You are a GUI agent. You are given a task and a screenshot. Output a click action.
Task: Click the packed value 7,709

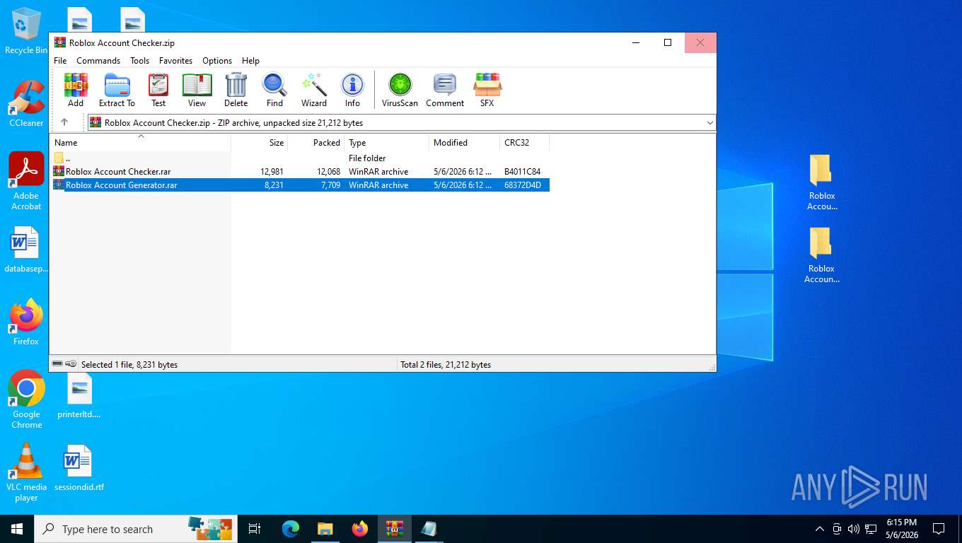coord(330,185)
